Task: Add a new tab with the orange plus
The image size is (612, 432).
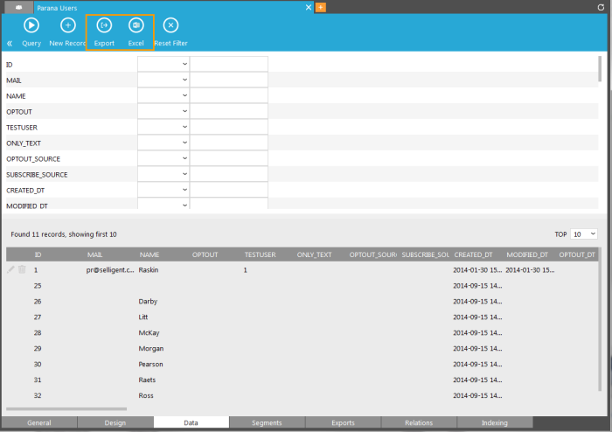Action: tap(321, 7)
